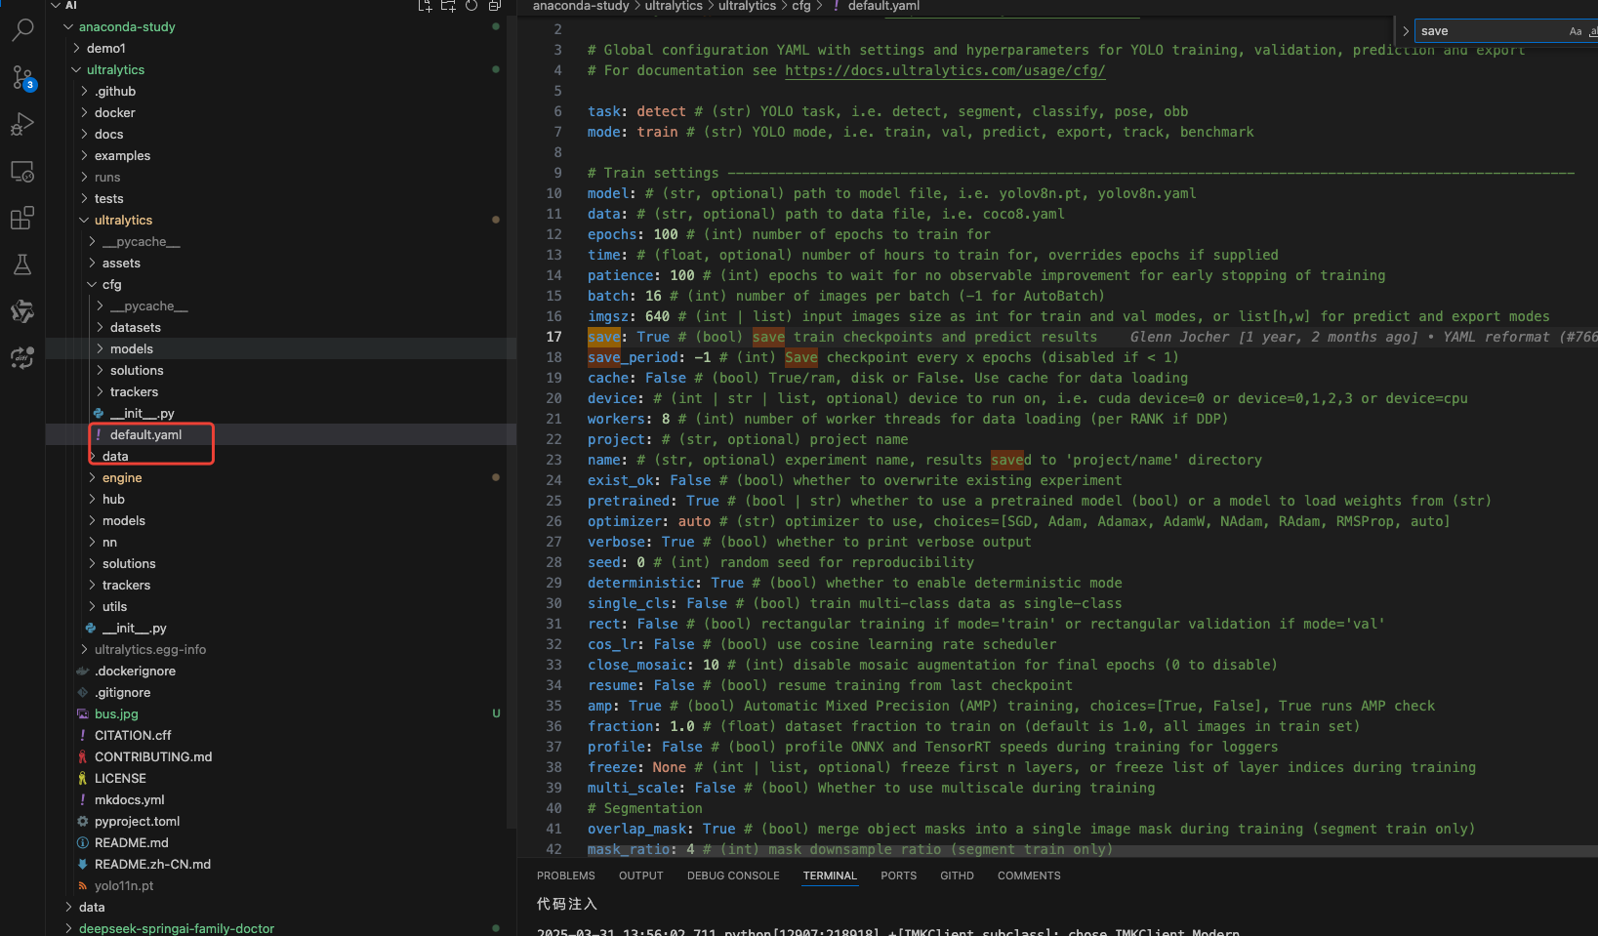The height and width of the screenshot is (936, 1598).
Task: Toggle Match Case in find box
Action: pos(1575,31)
